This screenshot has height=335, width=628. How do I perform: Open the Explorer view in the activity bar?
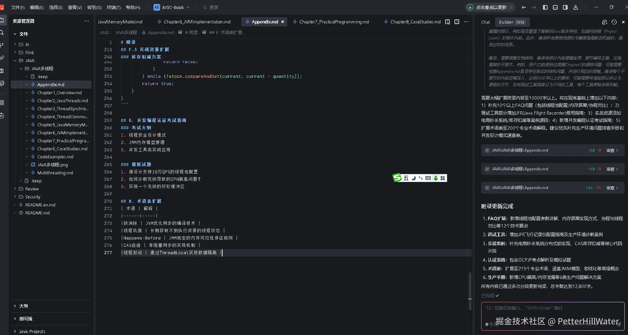[2, 20]
